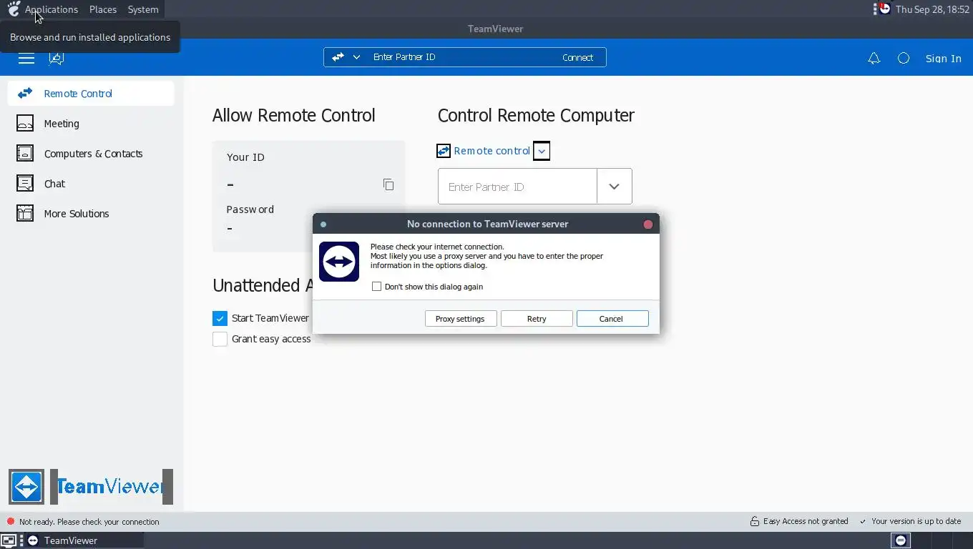The height and width of the screenshot is (549, 973).
Task: Click 'Not ready. Please check your connection' text
Action: pyautogui.click(x=89, y=522)
